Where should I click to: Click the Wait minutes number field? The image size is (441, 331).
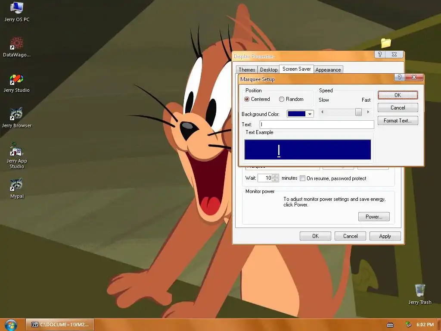(x=265, y=178)
